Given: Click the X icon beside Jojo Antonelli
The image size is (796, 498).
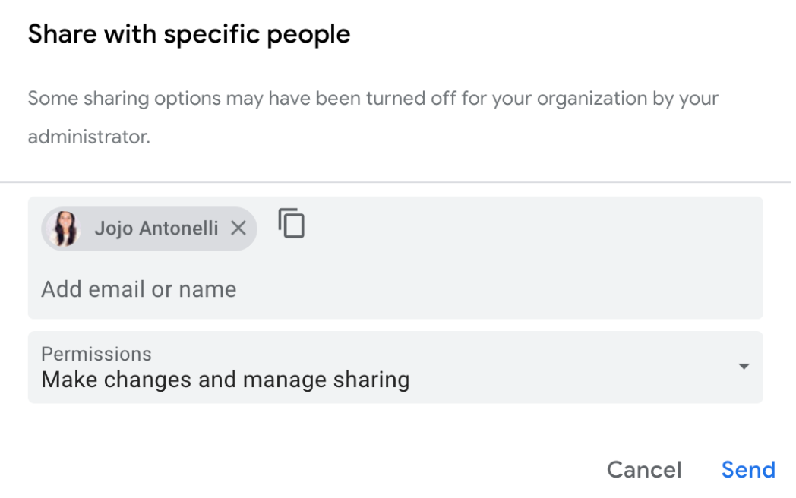Looking at the screenshot, I should point(238,228).
